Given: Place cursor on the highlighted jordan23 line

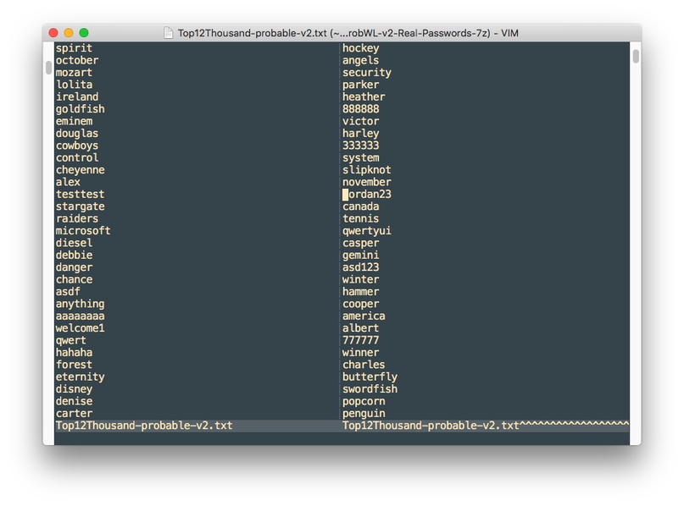Looking at the screenshot, I should [366, 195].
